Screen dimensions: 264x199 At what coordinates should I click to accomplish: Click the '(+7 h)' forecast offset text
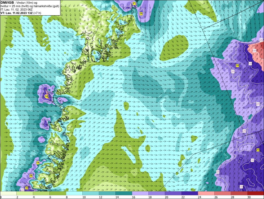tap(37, 13)
